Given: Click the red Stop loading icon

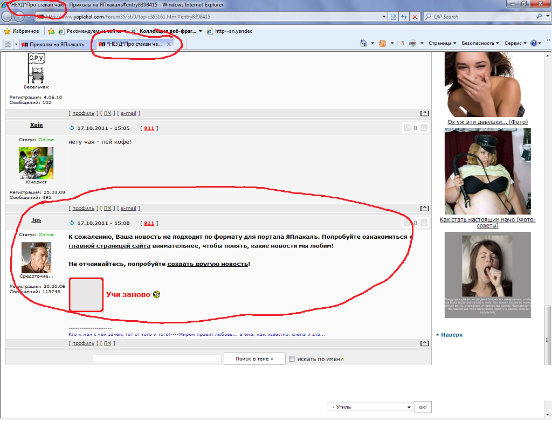Looking at the screenshot, I should click(x=415, y=17).
